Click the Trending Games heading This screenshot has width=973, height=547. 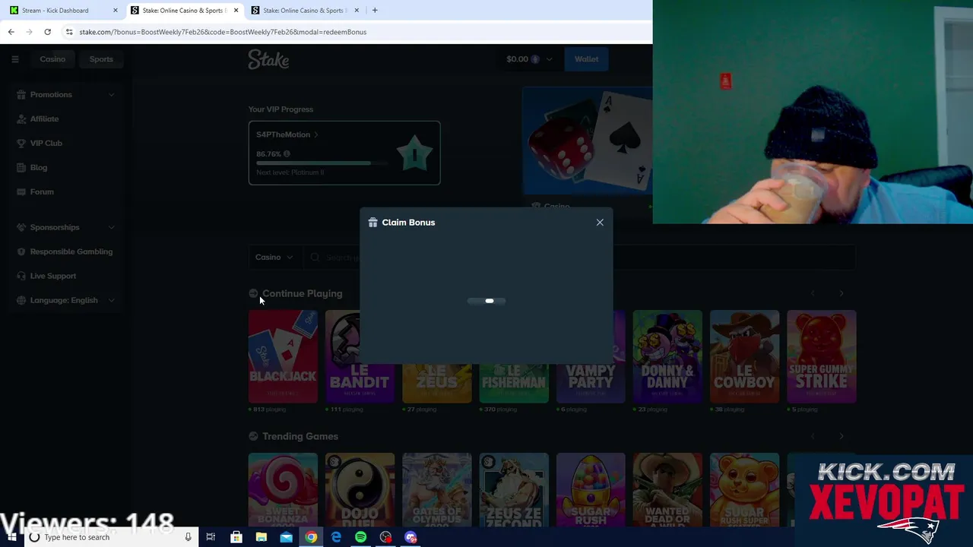[300, 436]
